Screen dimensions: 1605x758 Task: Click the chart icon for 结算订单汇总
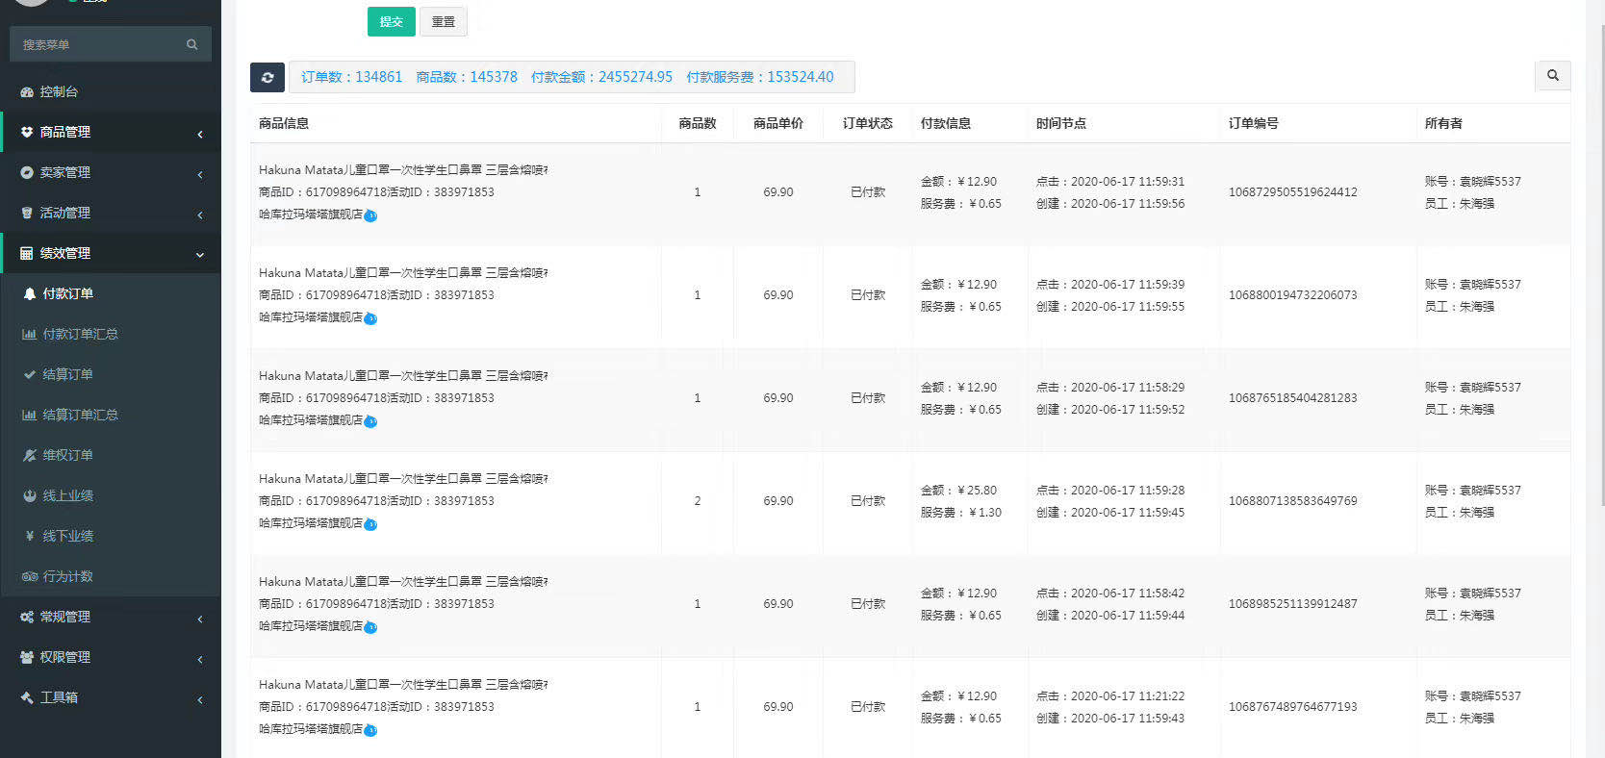point(30,415)
